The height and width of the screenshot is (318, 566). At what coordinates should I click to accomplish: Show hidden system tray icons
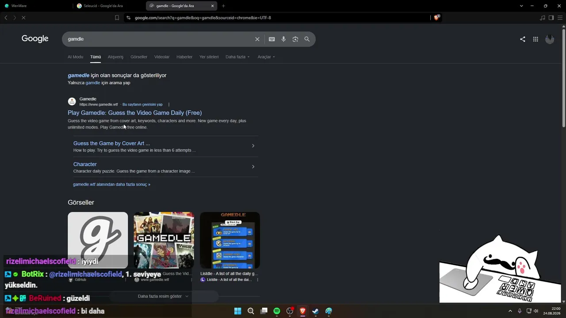510,311
